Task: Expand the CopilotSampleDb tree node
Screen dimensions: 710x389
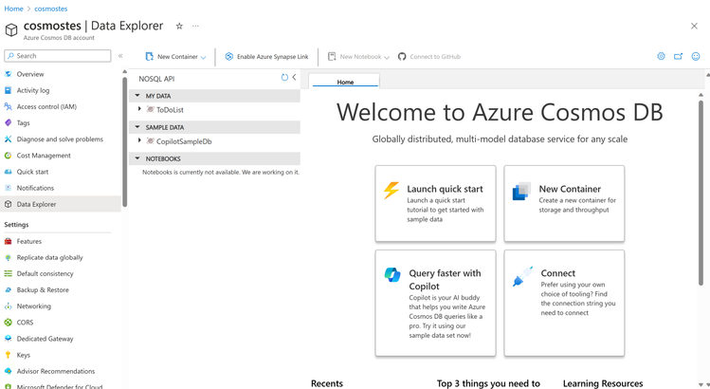Action: (x=139, y=141)
